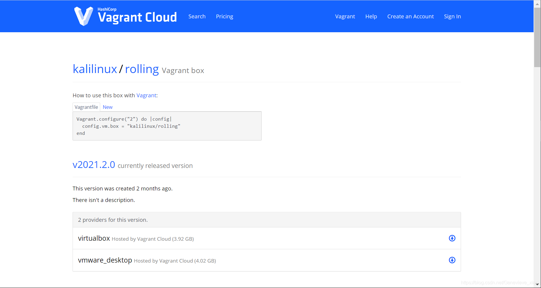Click 'There isn't a description.' text

click(104, 200)
